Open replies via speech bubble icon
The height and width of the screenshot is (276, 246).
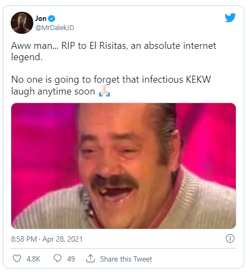(x=57, y=258)
